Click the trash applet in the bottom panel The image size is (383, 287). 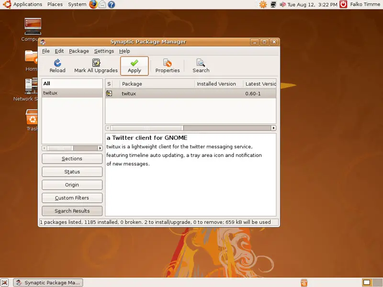304,283
